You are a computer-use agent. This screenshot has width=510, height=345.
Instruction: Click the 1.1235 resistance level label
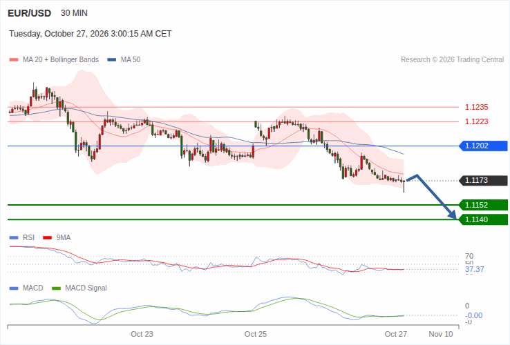[477, 107]
